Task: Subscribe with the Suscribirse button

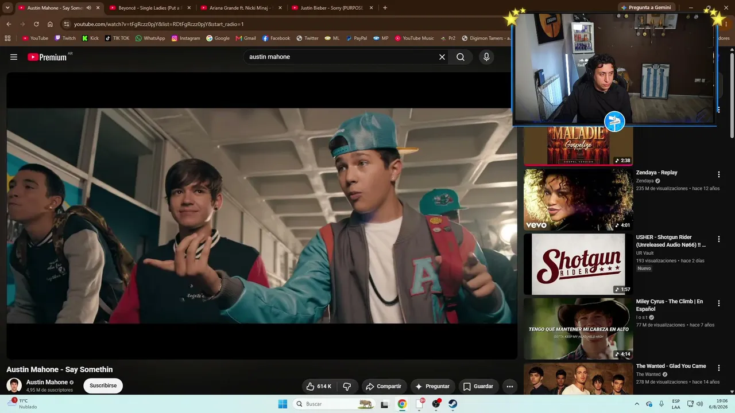Action: point(103,385)
